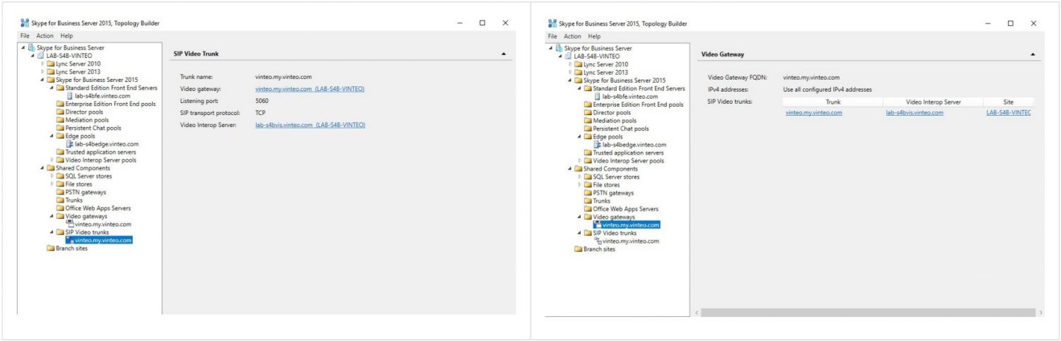Open File menu in left window
Viewport: 1061px width, 341px height.
point(25,35)
